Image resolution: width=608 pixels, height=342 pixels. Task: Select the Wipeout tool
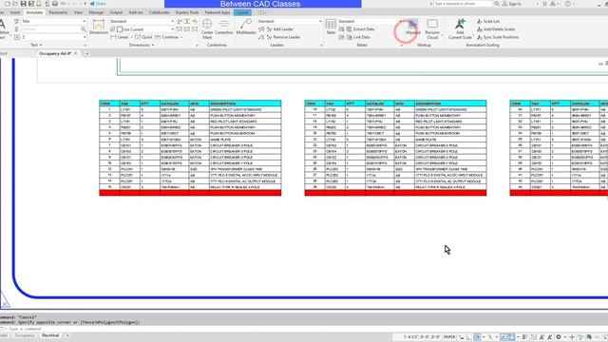tap(412, 28)
